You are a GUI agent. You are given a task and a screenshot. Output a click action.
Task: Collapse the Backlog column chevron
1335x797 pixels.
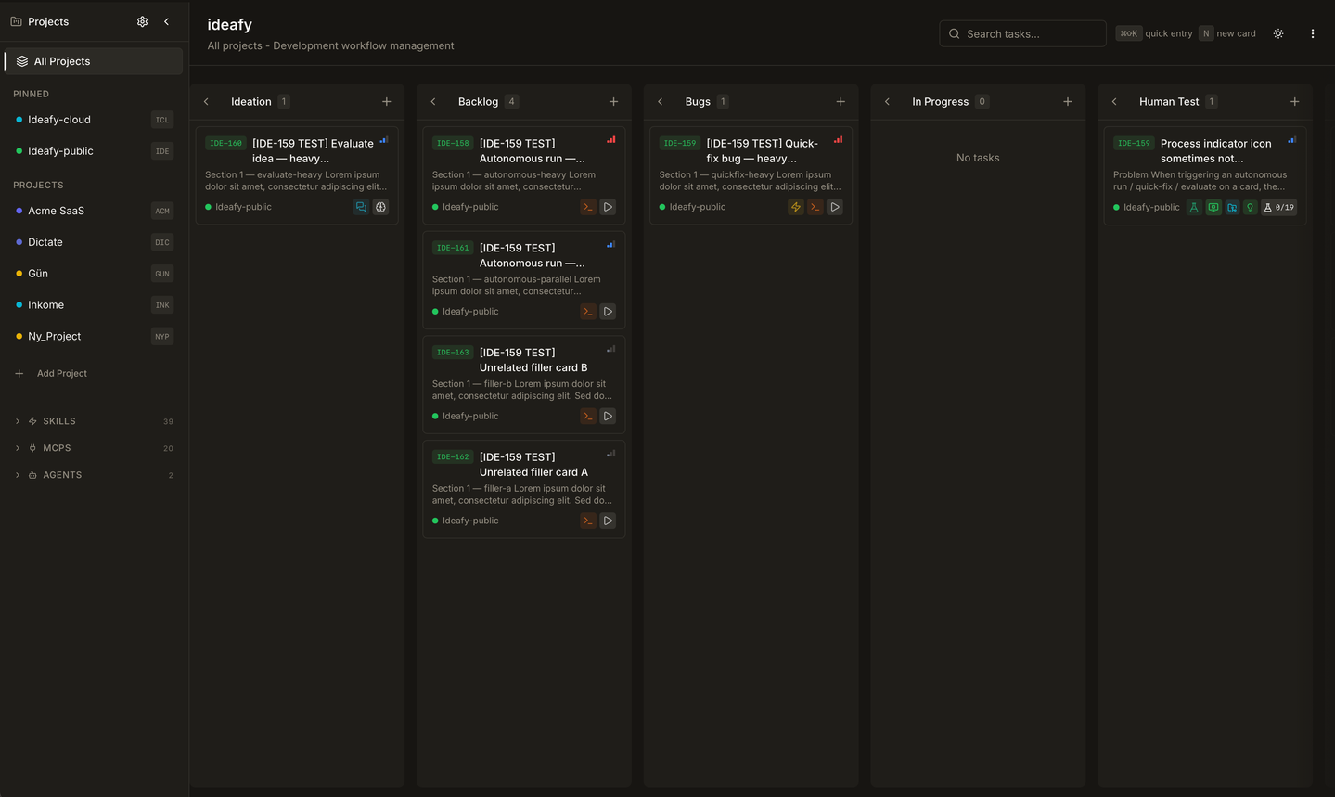[433, 102]
